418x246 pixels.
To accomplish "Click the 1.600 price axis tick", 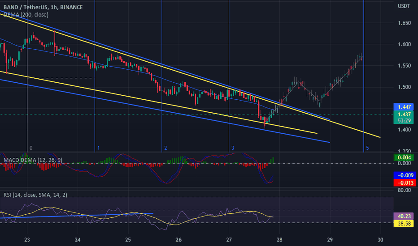I will click(x=404, y=44).
